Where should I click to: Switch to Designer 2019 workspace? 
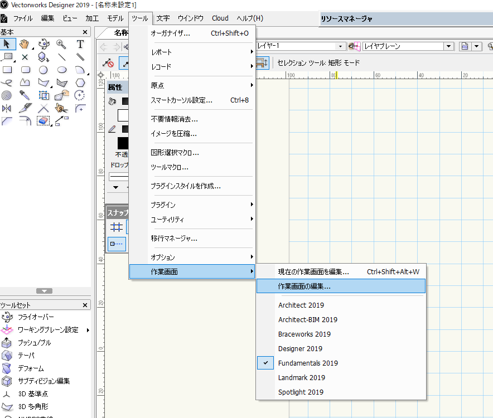[x=341, y=348]
